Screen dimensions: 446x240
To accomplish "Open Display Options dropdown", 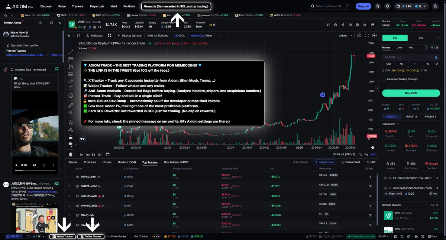I will click(129, 36).
